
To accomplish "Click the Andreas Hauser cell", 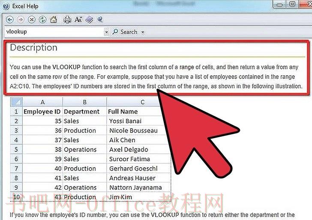I will [139, 178].
